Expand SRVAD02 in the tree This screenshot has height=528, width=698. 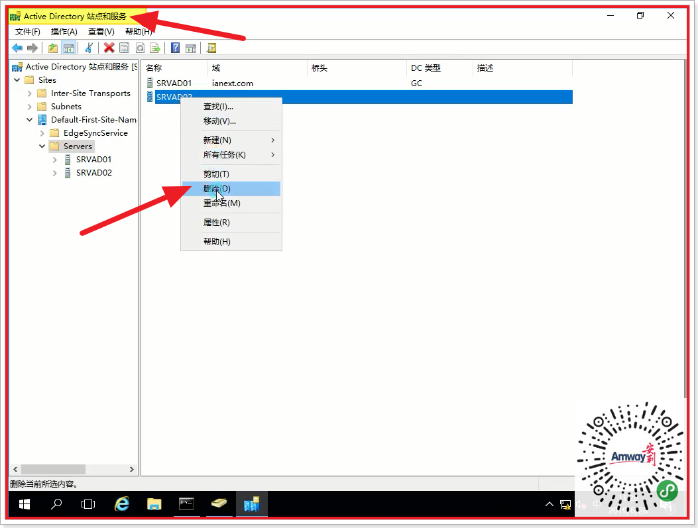click(54, 173)
